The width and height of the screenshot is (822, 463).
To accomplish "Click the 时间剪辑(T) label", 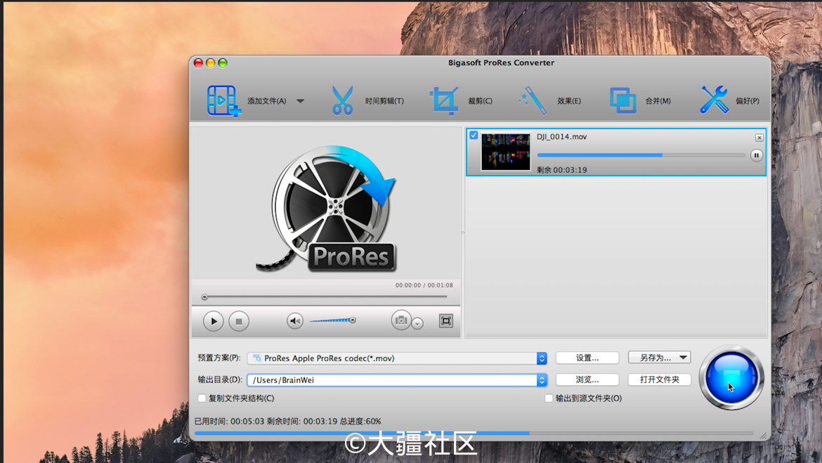I will (384, 101).
